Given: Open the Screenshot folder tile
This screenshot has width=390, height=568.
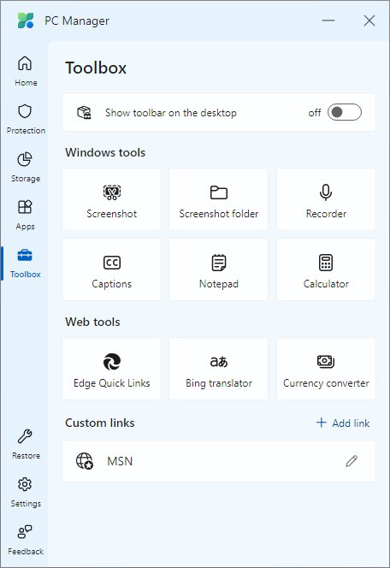Looking at the screenshot, I should click(219, 199).
